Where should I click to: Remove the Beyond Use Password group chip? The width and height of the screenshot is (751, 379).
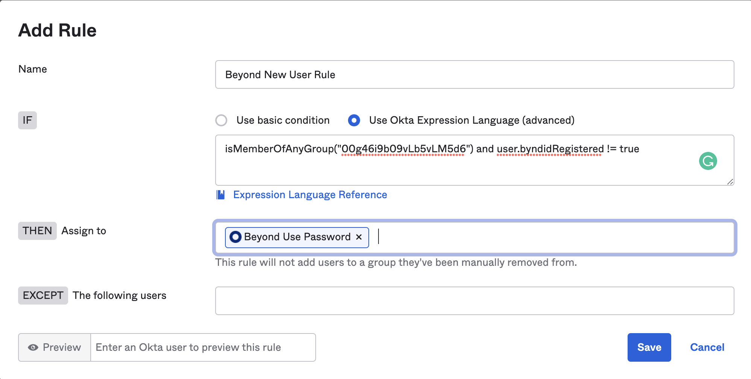click(359, 237)
